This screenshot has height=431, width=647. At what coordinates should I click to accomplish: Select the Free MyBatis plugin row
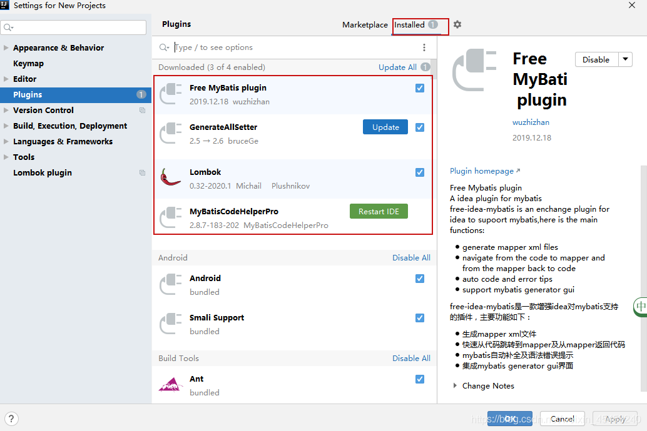coord(293,94)
